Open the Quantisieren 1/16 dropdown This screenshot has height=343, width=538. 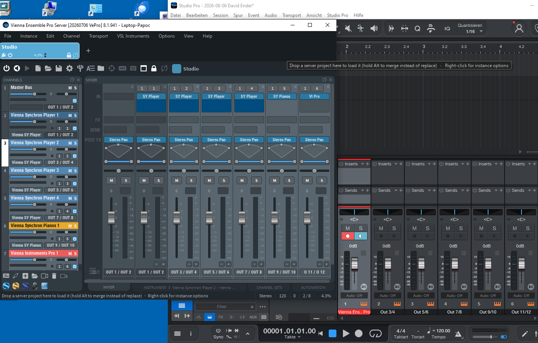tap(470, 28)
